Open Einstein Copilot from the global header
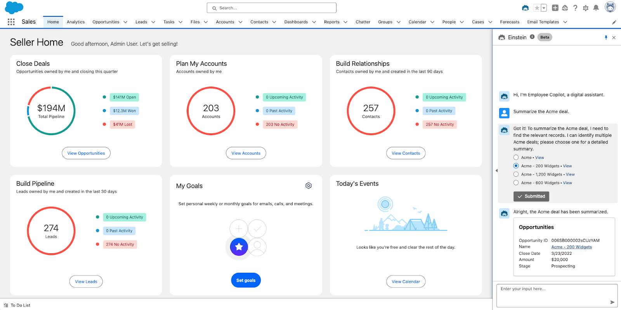This screenshot has width=621, height=310. point(525,8)
